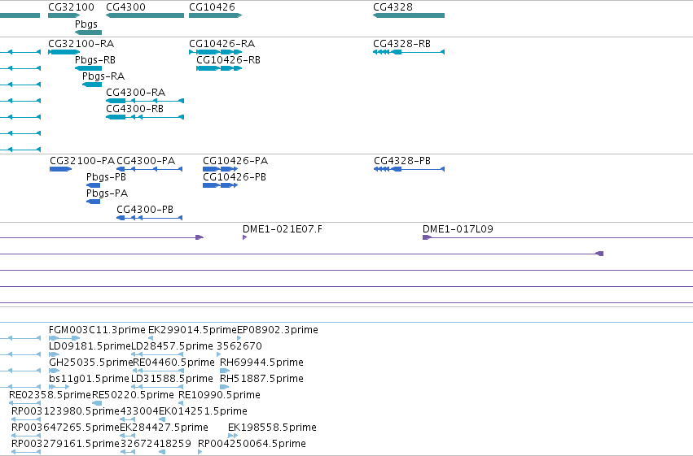Select the EK284427.5prime label
The image size is (693, 456).
tap(164, 428)
